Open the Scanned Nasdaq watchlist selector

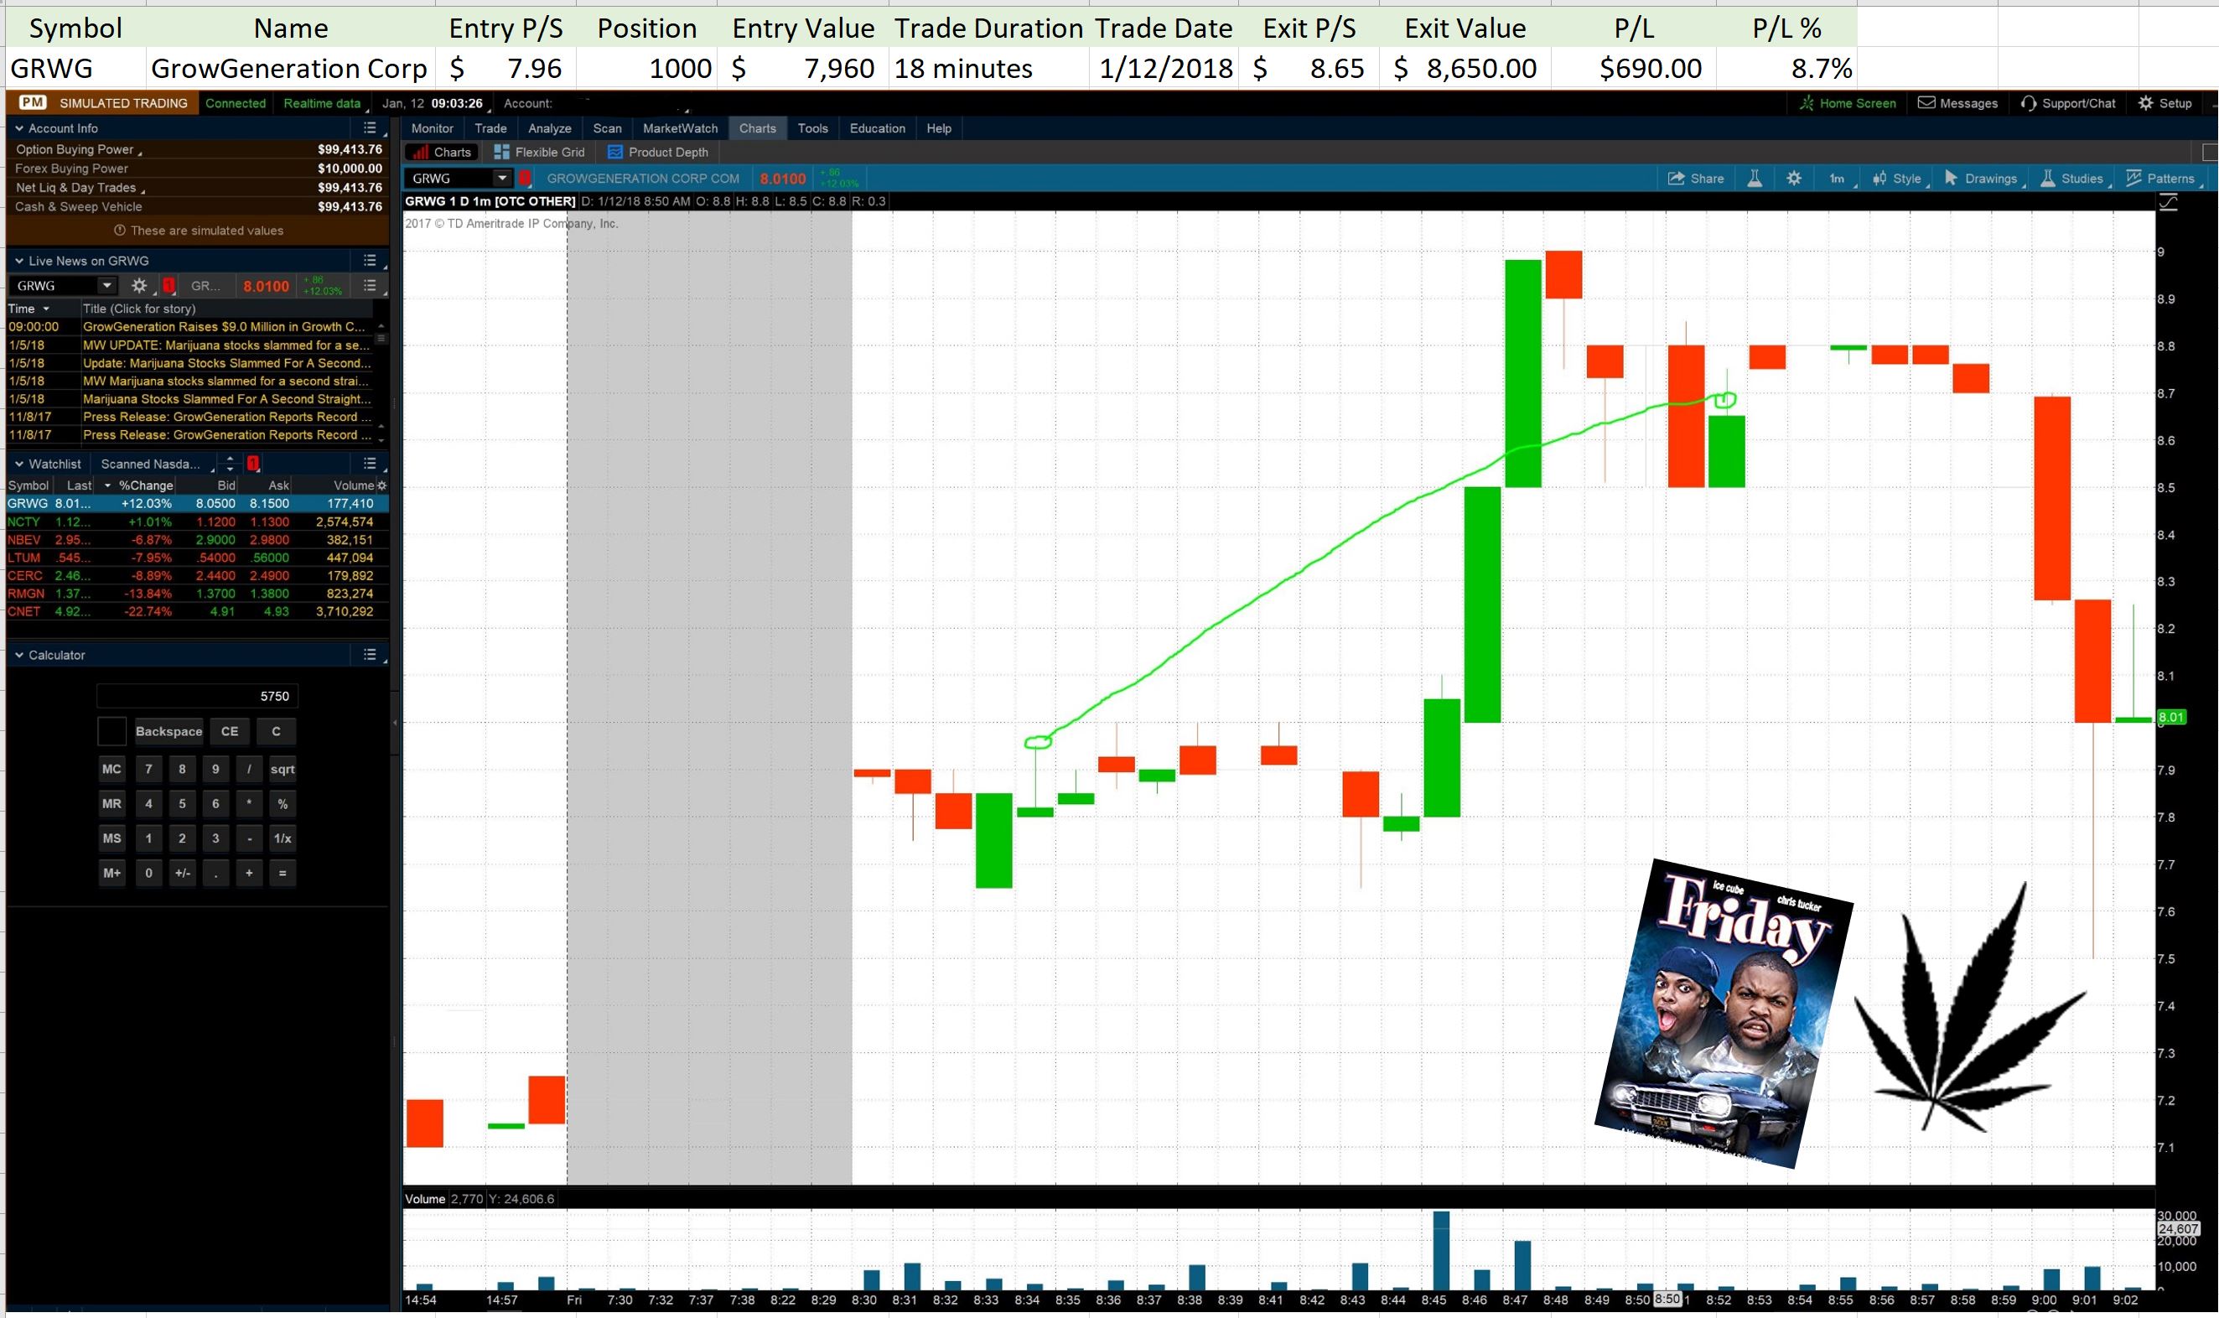coord(156,464)
